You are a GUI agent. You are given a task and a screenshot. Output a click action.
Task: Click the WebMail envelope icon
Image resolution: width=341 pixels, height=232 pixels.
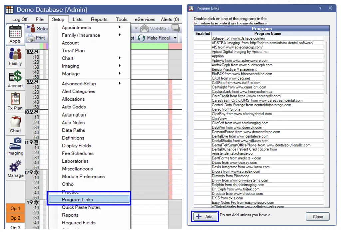[144, 29]
